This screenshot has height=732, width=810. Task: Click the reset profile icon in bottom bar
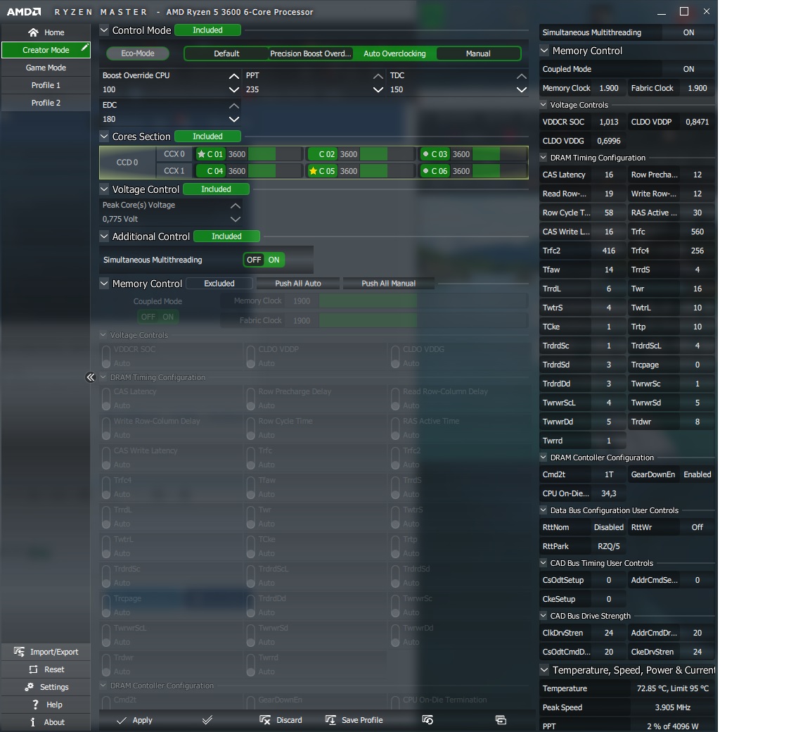point(427,719)
